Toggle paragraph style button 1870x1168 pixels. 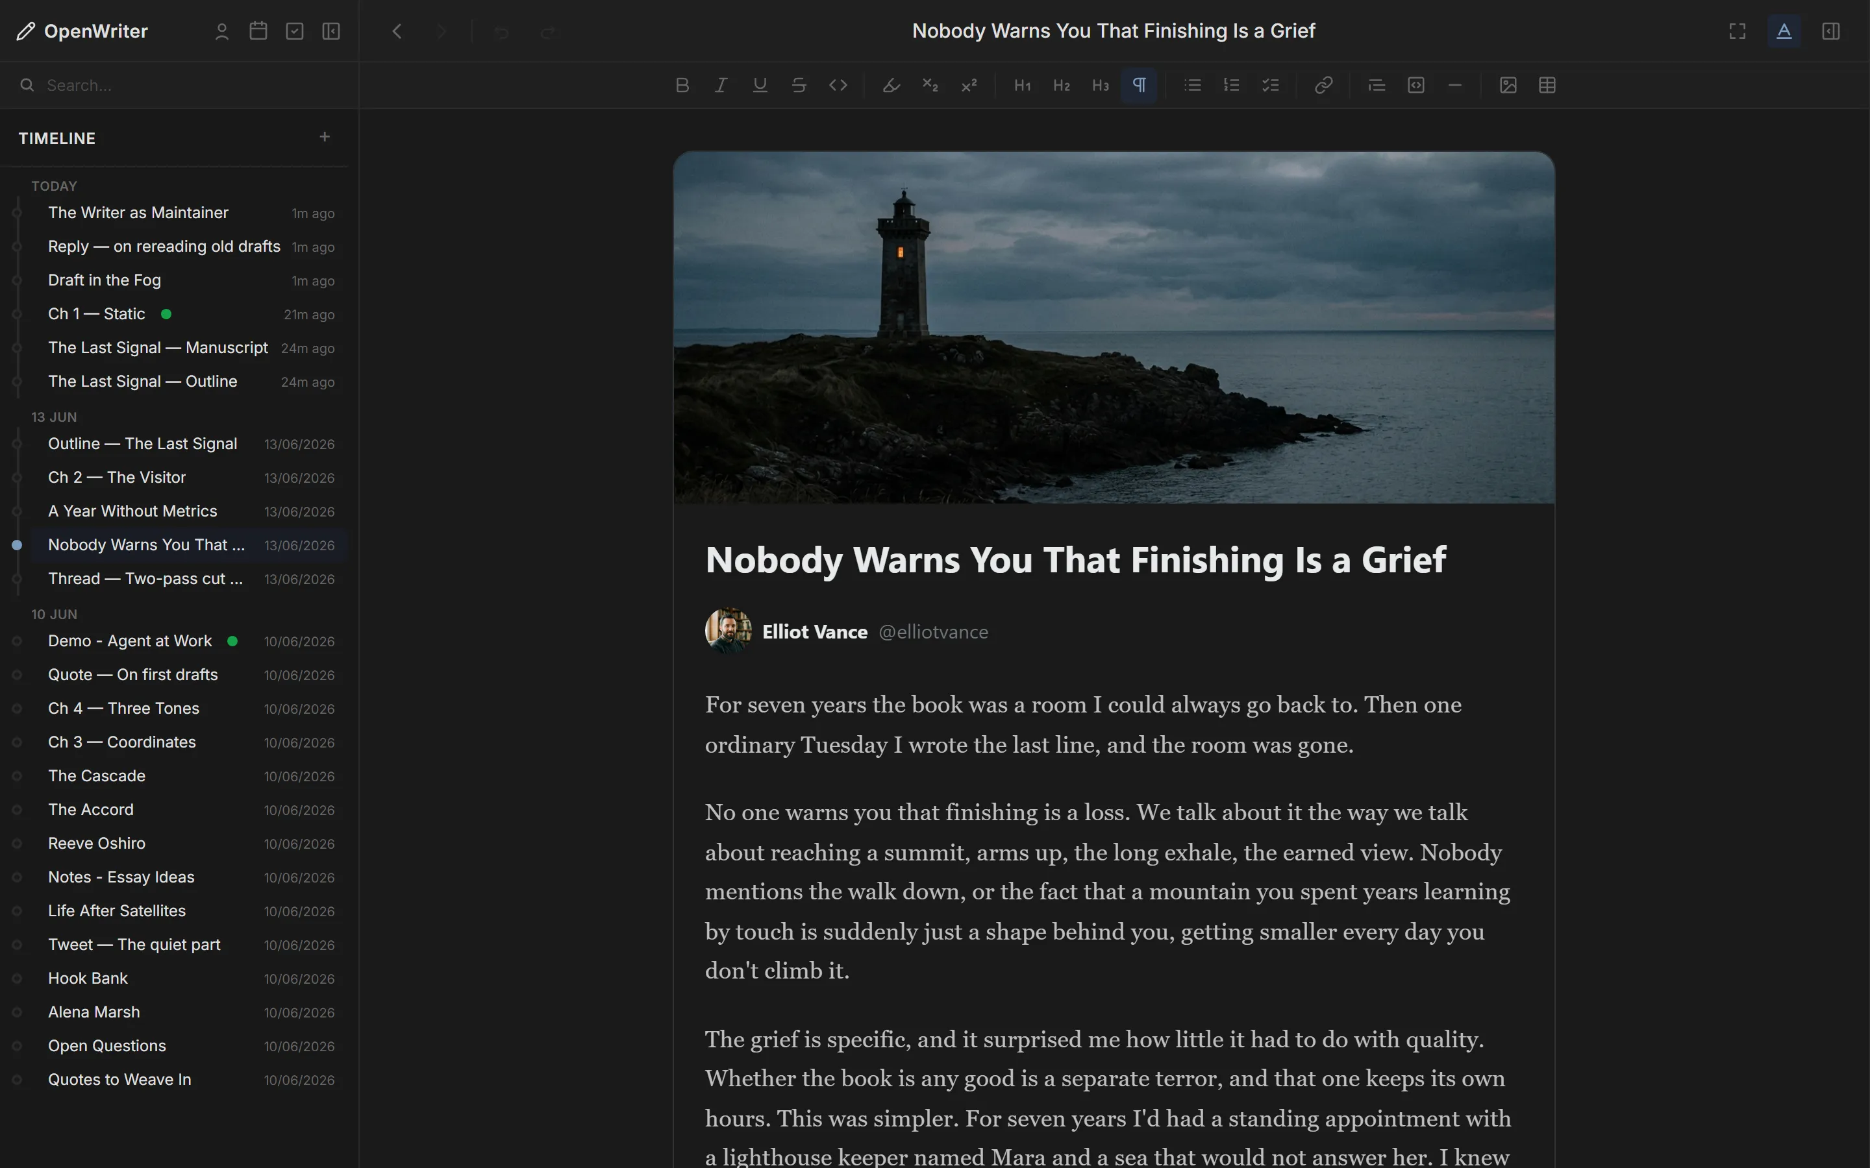pyautogui.click(x=1139, y=85)
